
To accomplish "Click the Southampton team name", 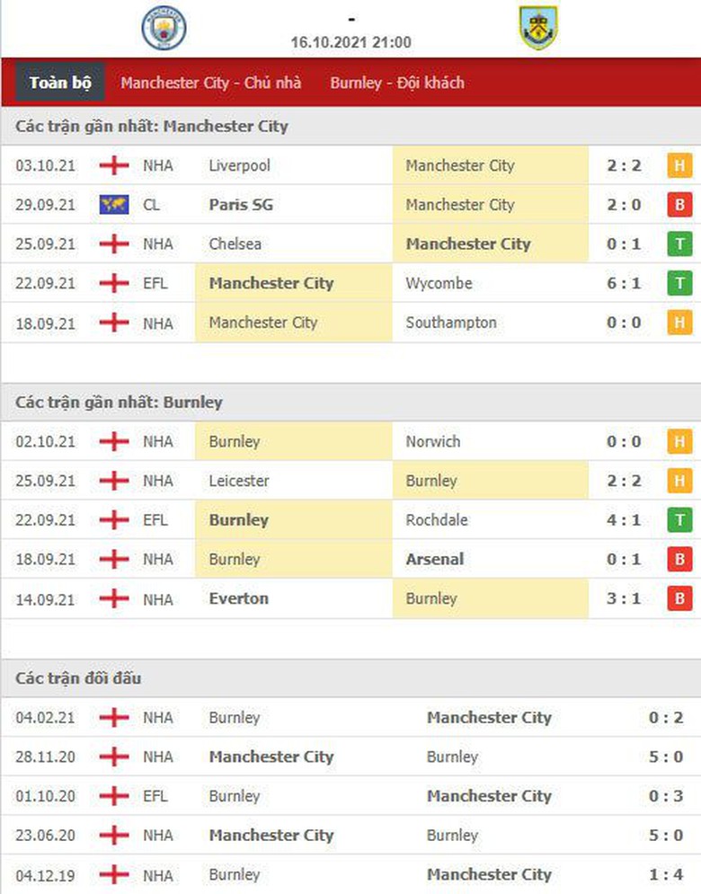I will point(451,323).
